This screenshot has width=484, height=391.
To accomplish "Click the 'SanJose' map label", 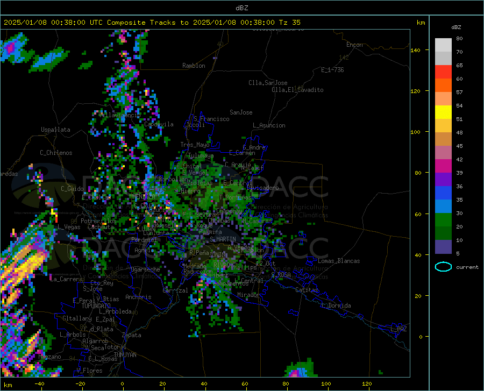I will [x=241, y=112].
